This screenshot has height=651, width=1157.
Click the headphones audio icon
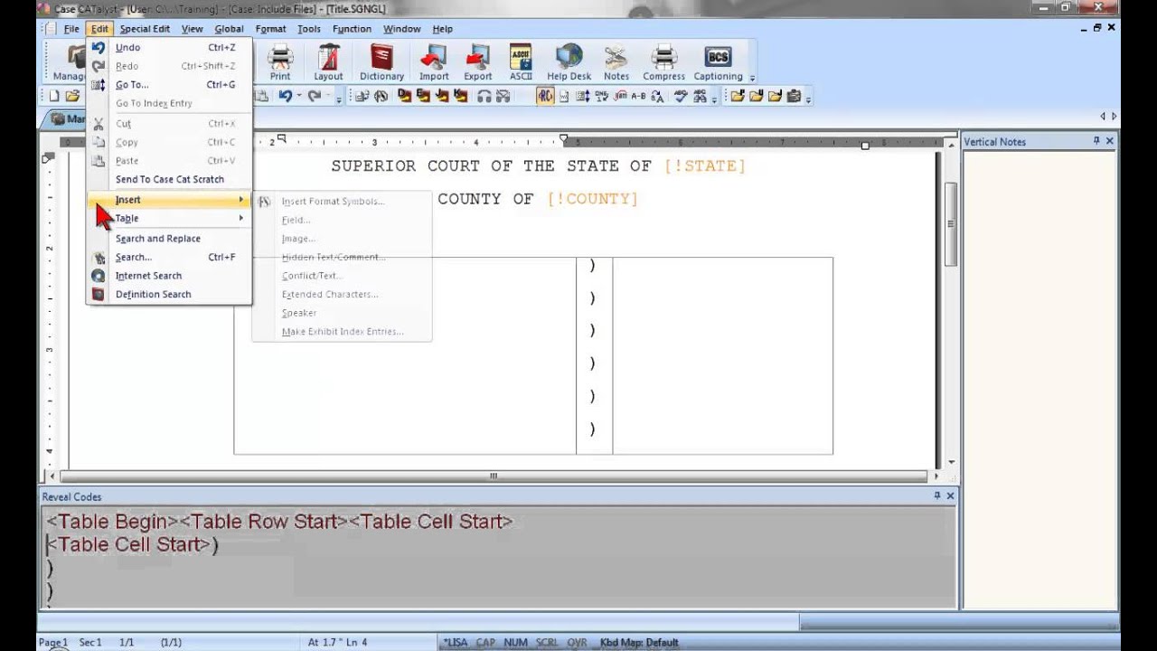click(x=484, y=96)
